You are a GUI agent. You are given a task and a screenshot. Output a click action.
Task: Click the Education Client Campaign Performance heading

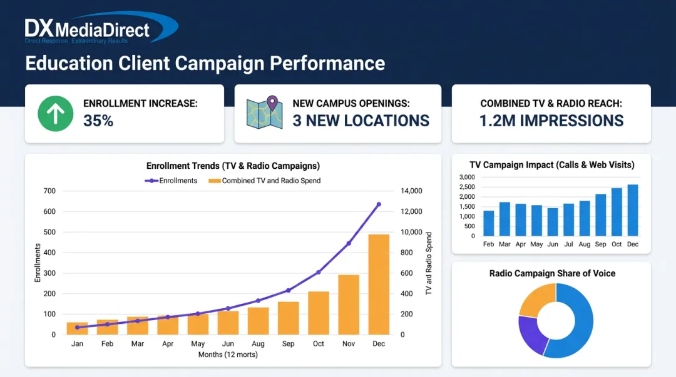tap(205, 63)
